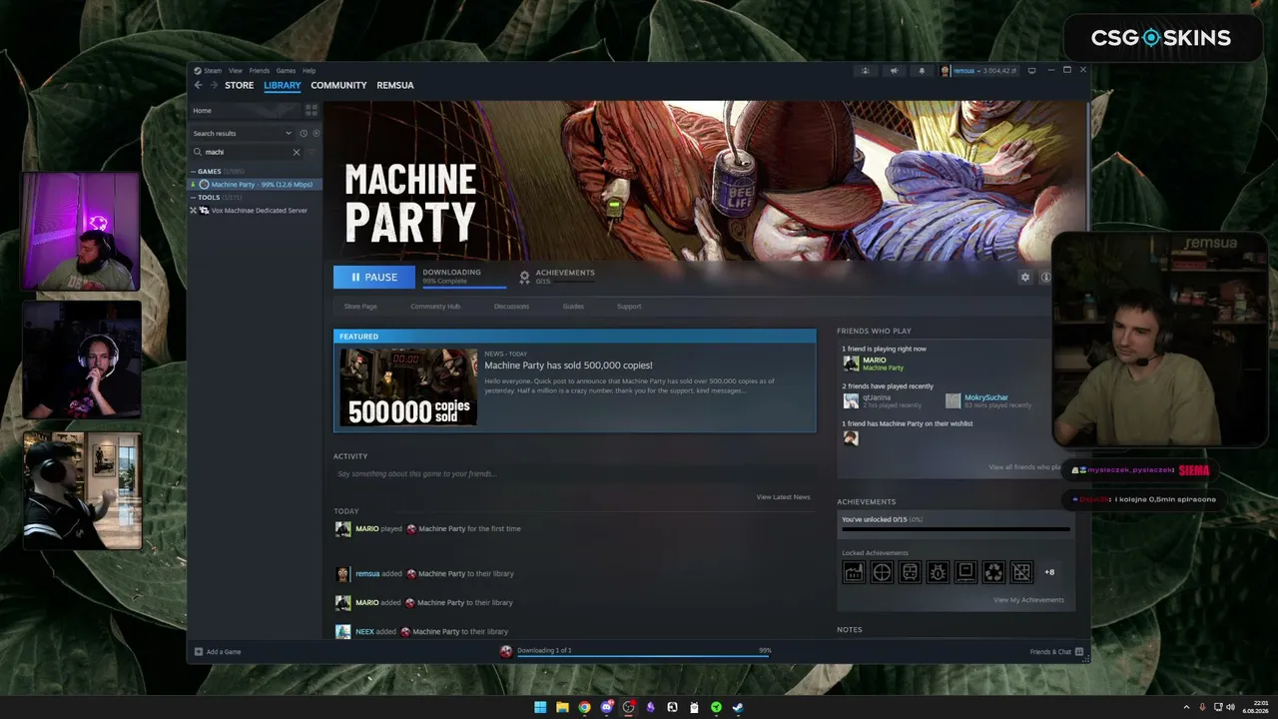Open the REMSUA profile tab
Screen dimensions: 1278x719
(395, 85)
